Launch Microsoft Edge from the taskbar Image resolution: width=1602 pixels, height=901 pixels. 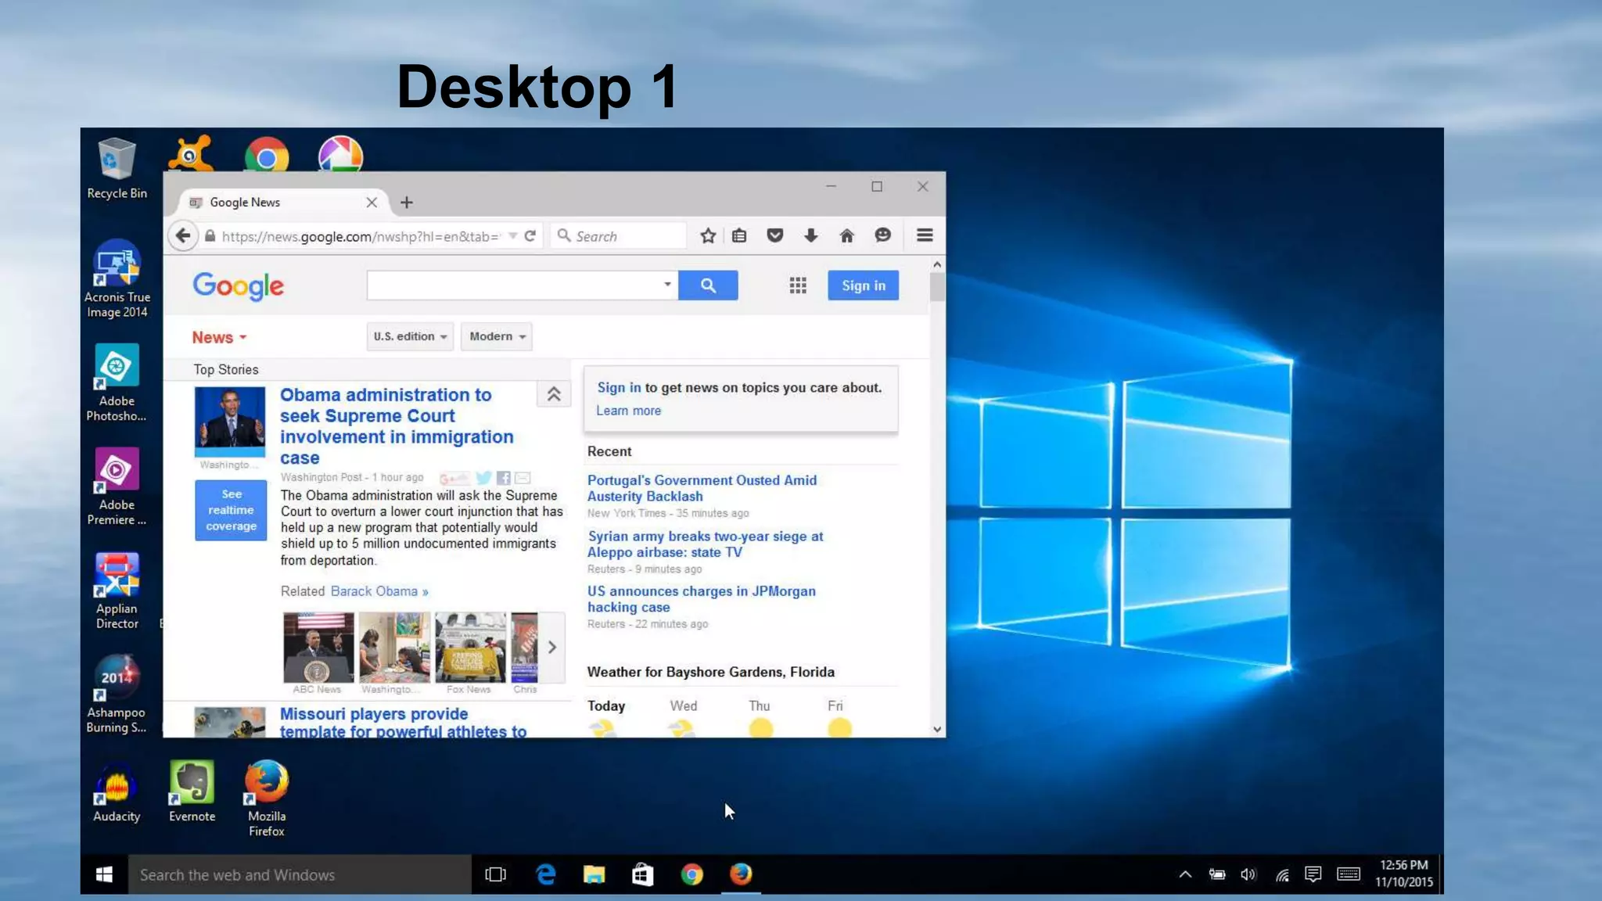pos(545,874)
